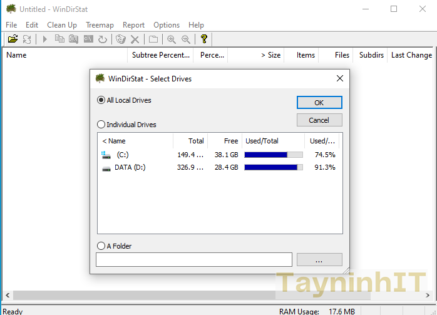Click the Zoom Out magnifier icon
437x315 pixels.
[186, 39]
